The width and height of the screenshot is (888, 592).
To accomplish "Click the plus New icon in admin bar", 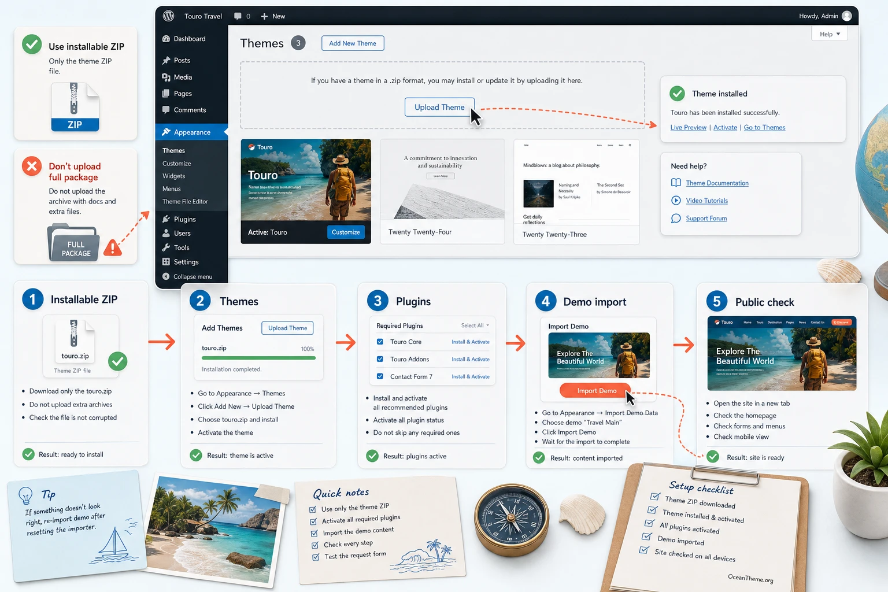I will point(264,16).
